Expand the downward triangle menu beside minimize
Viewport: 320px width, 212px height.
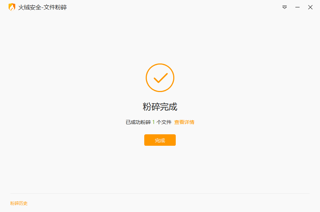coord(285,8)
